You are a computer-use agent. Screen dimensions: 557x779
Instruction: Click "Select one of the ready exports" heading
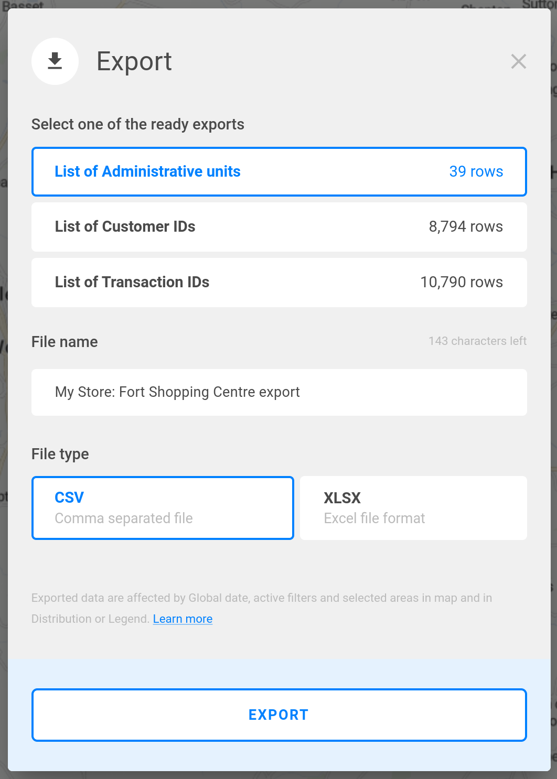coord(137,124)
